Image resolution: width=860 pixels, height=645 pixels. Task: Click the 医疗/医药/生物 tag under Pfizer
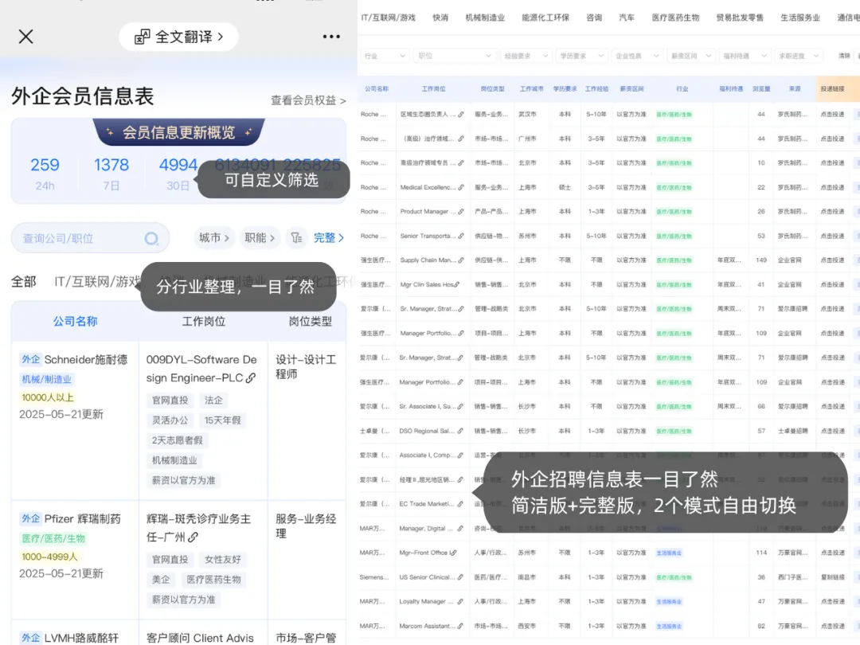54,538
